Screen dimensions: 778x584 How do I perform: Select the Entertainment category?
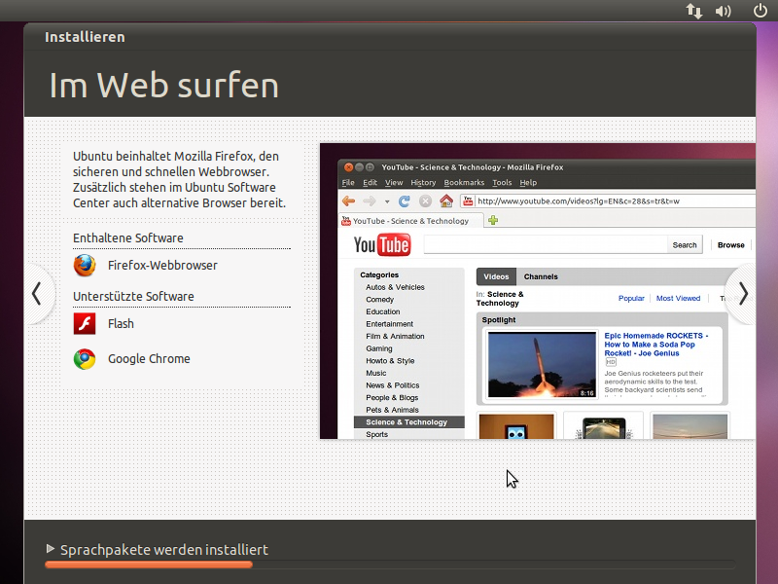click(x=389, y=324)
